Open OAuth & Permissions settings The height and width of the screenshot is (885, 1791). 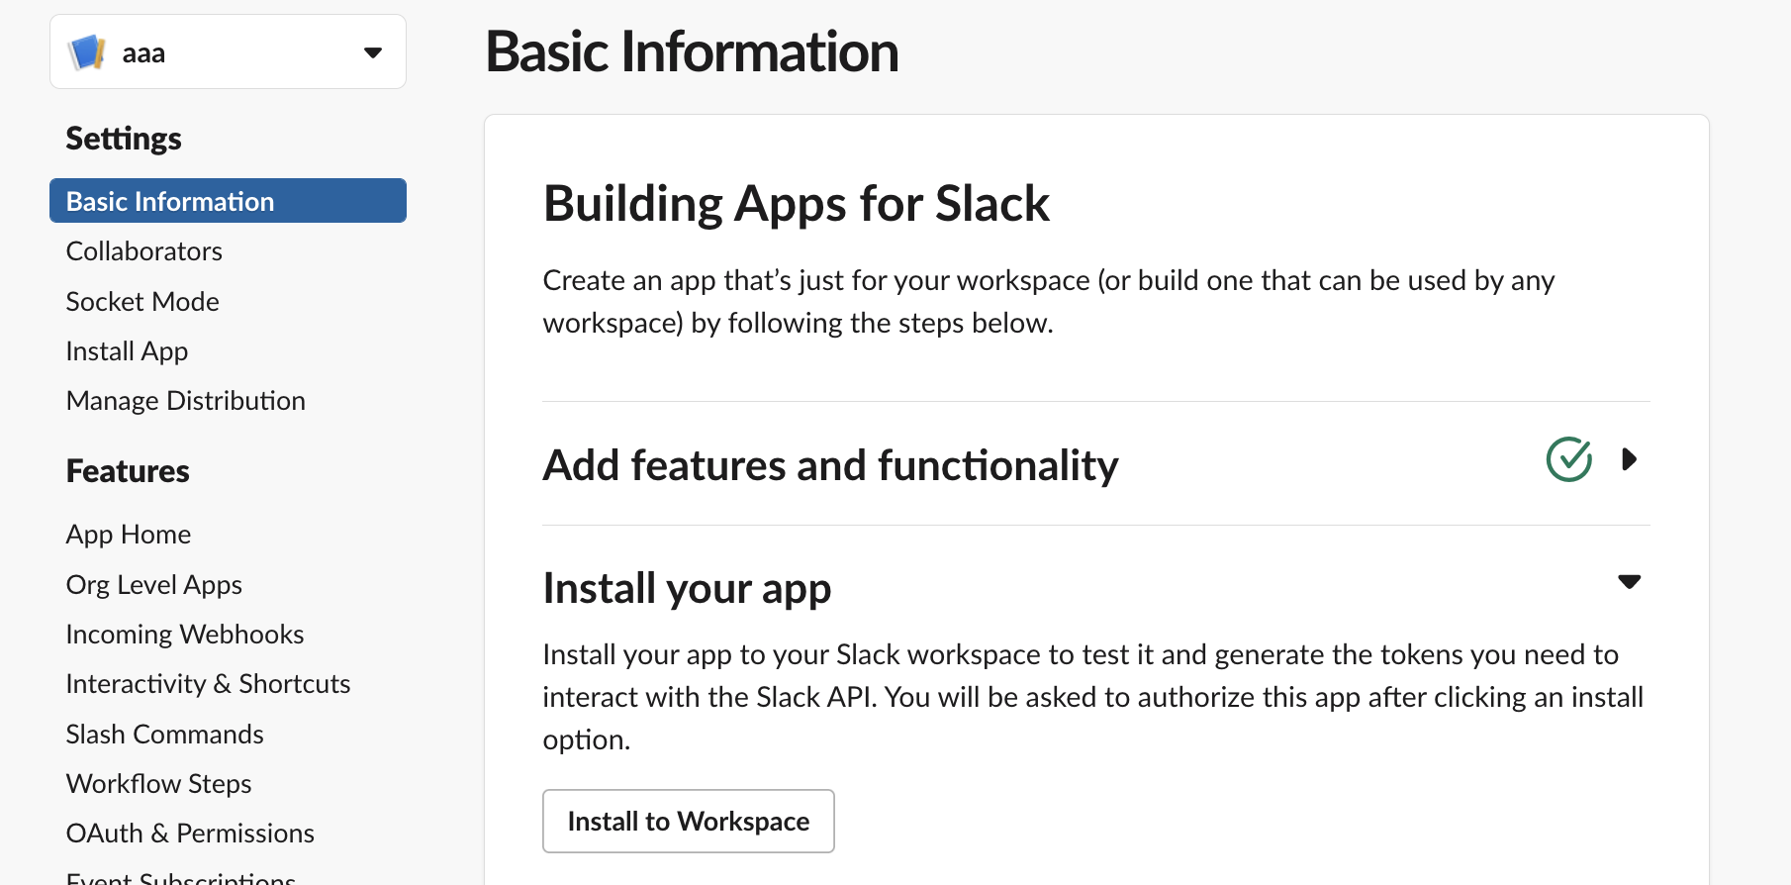point(190,834)
